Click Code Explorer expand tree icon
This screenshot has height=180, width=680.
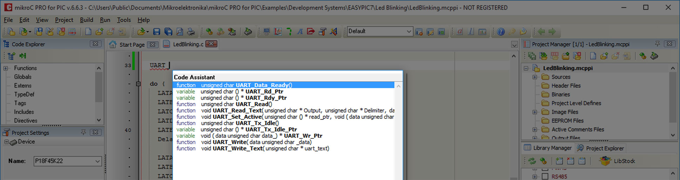[x=12, y=56]
